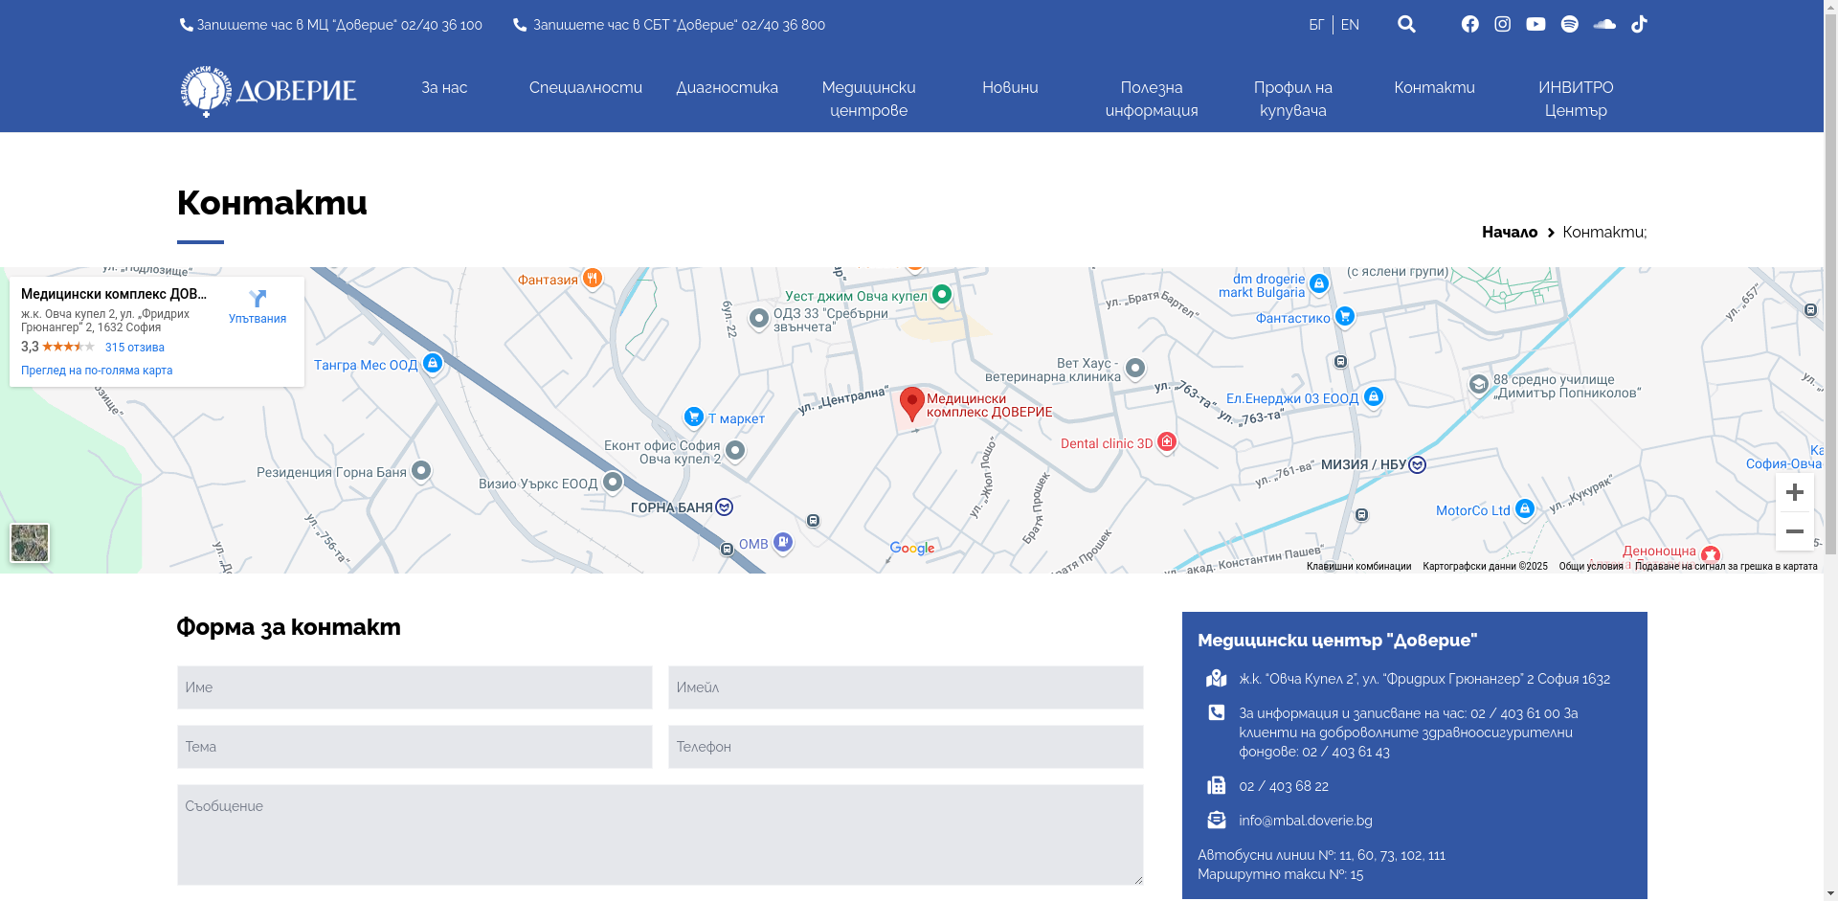Click the YouTube channel icon
The image size is (1838, 901).
[1535, 24]
